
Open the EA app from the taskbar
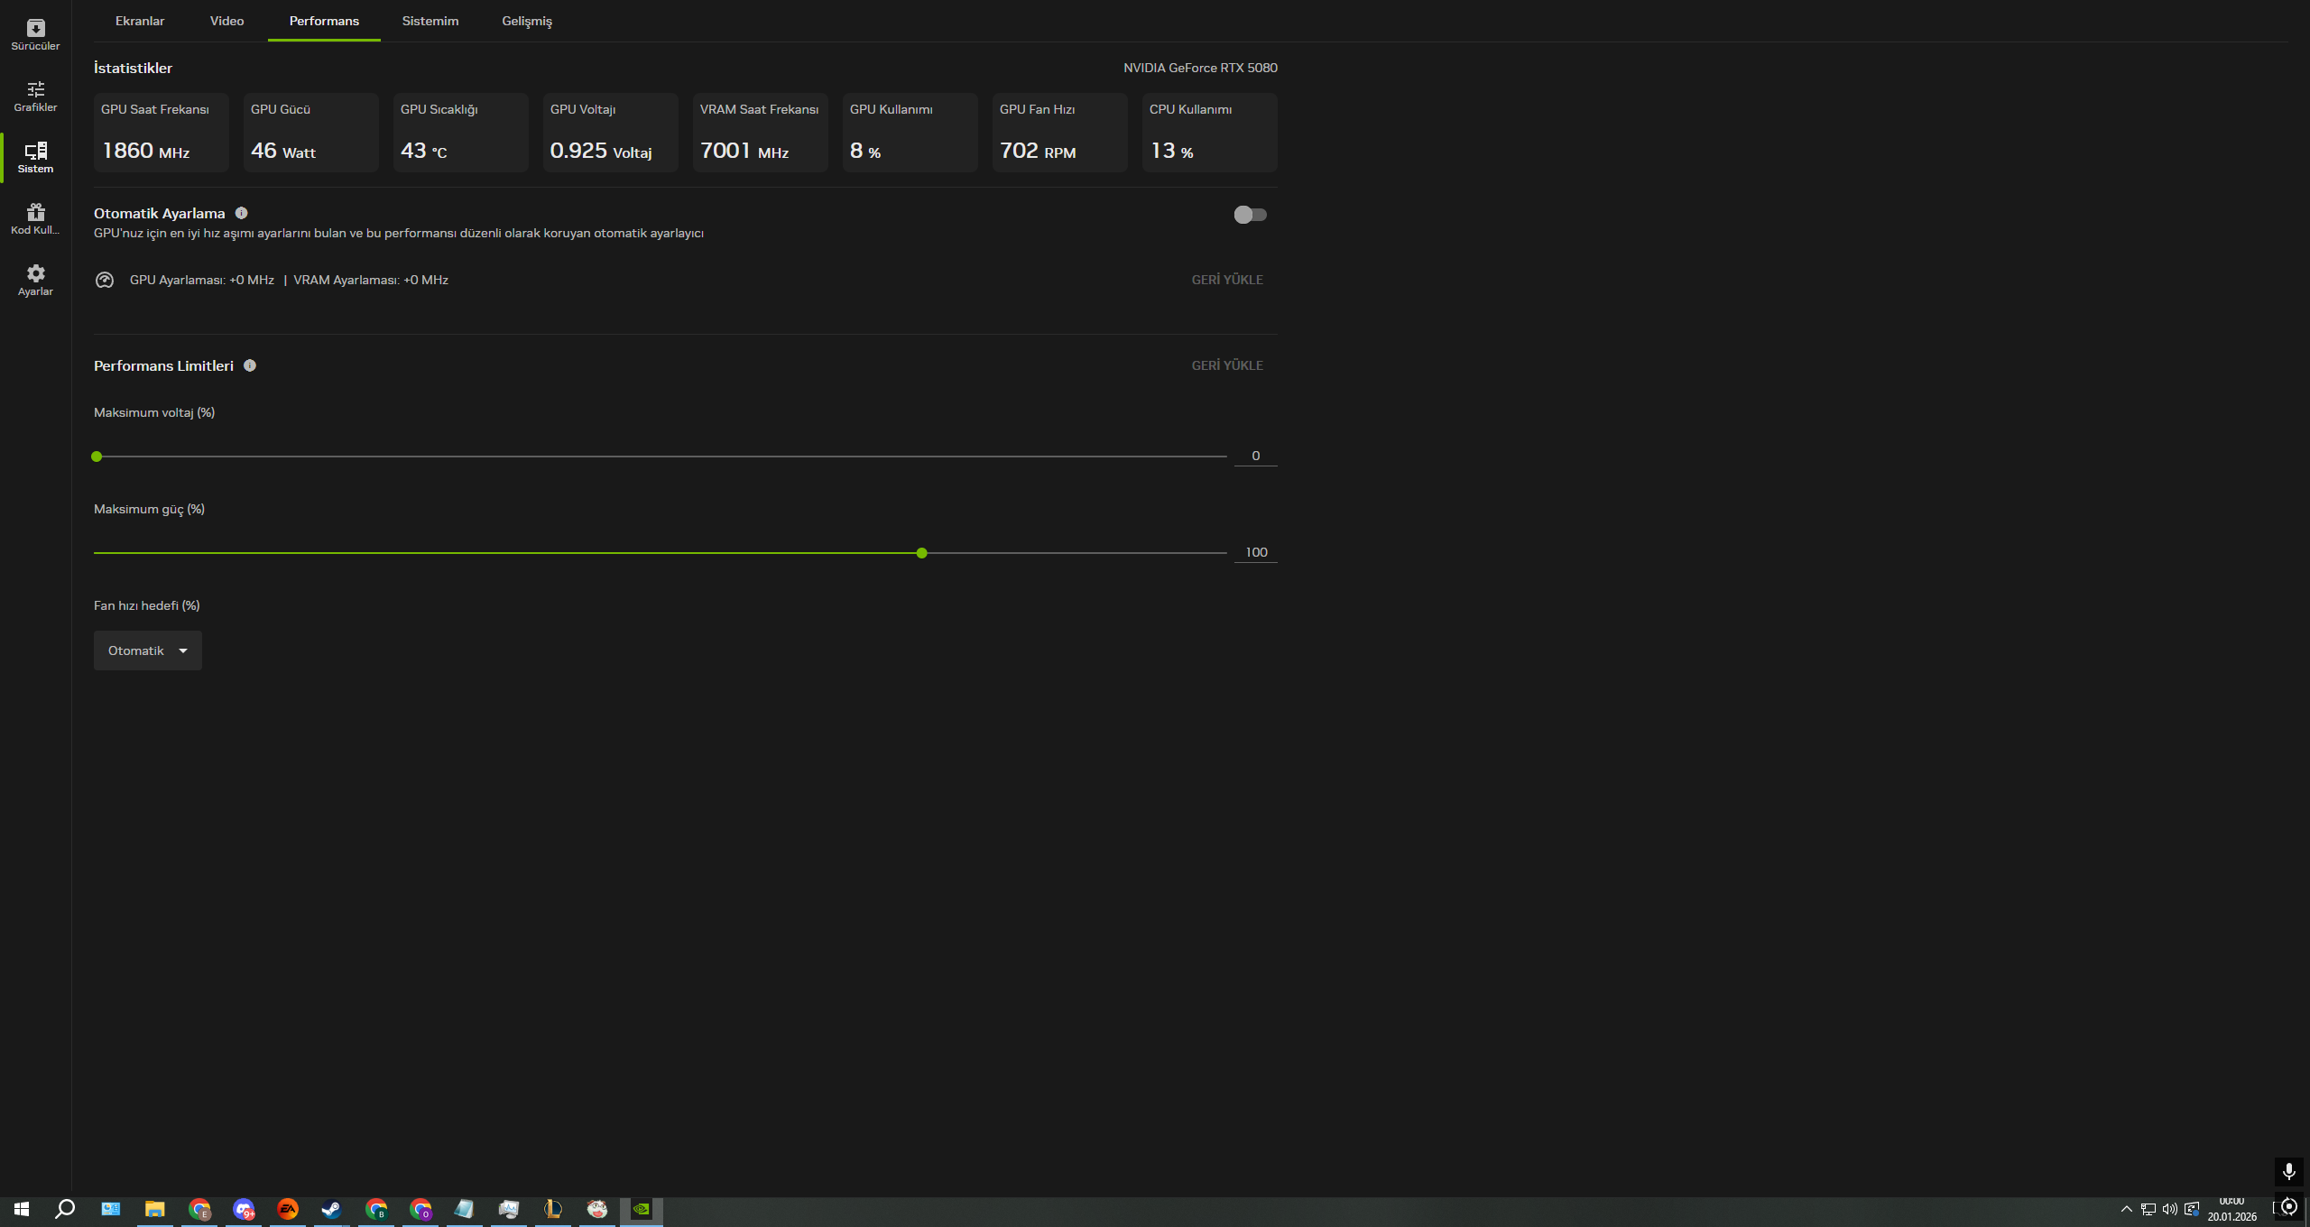[288, 1209]
